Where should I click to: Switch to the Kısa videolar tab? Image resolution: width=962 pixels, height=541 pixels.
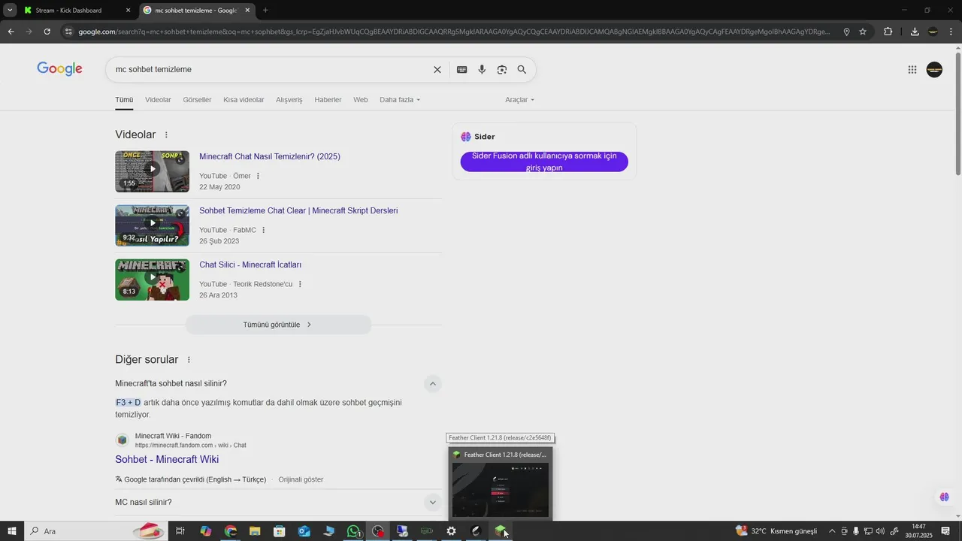click(244, 100)
